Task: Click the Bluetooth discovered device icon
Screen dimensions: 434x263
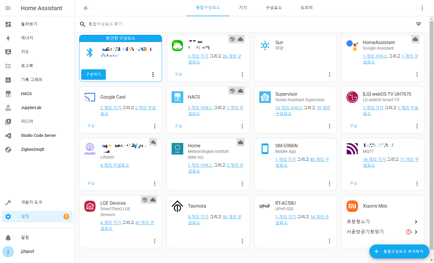Action: click(x=90, y=52)
